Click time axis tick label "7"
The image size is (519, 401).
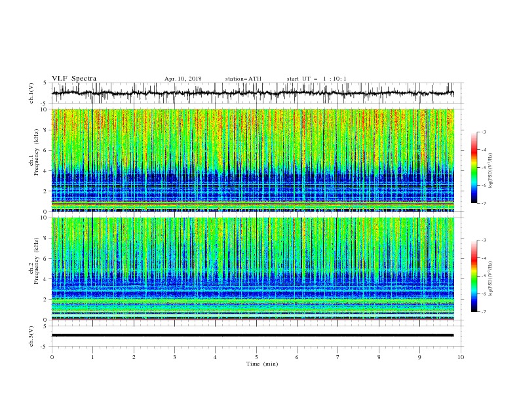[x=338, y=357]
